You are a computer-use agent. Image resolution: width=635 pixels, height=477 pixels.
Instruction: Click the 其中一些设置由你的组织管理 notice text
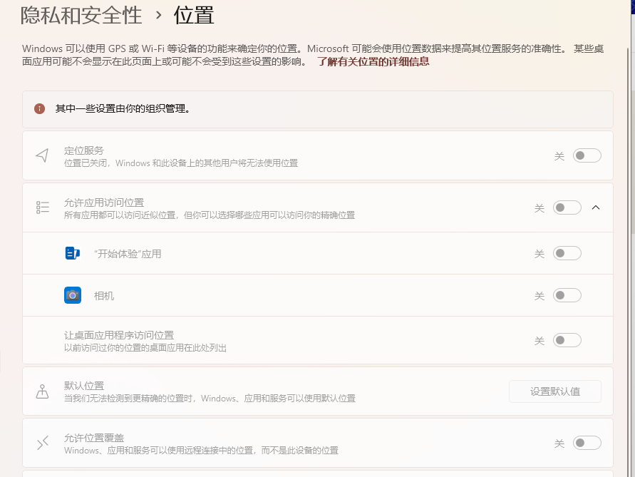[123, 108]
